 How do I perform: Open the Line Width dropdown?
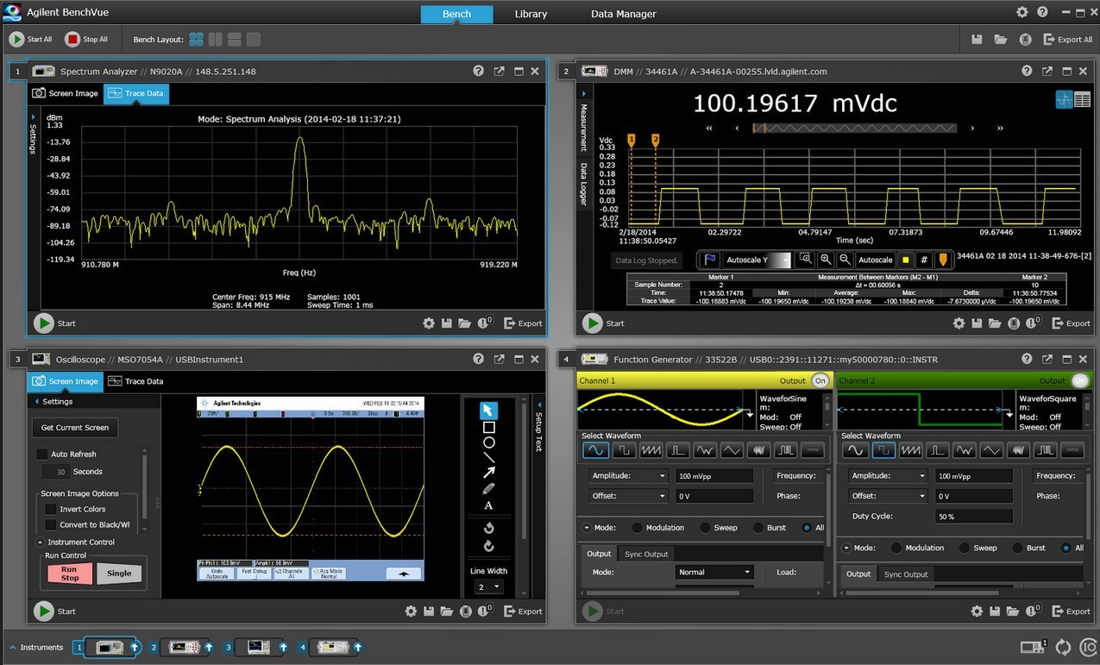click(x=488, y=587)
